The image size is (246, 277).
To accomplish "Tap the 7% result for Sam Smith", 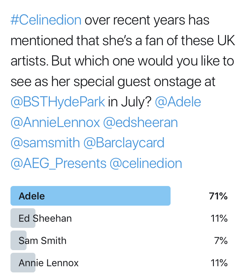I will point(221,241).
